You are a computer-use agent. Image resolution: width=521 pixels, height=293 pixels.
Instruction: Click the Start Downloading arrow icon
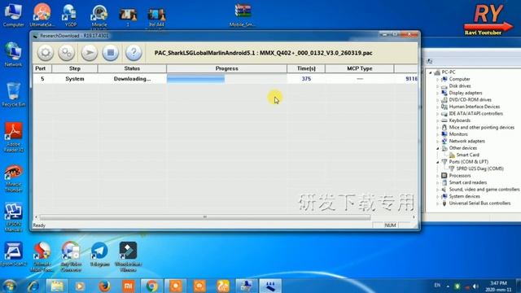click(90, 52)
